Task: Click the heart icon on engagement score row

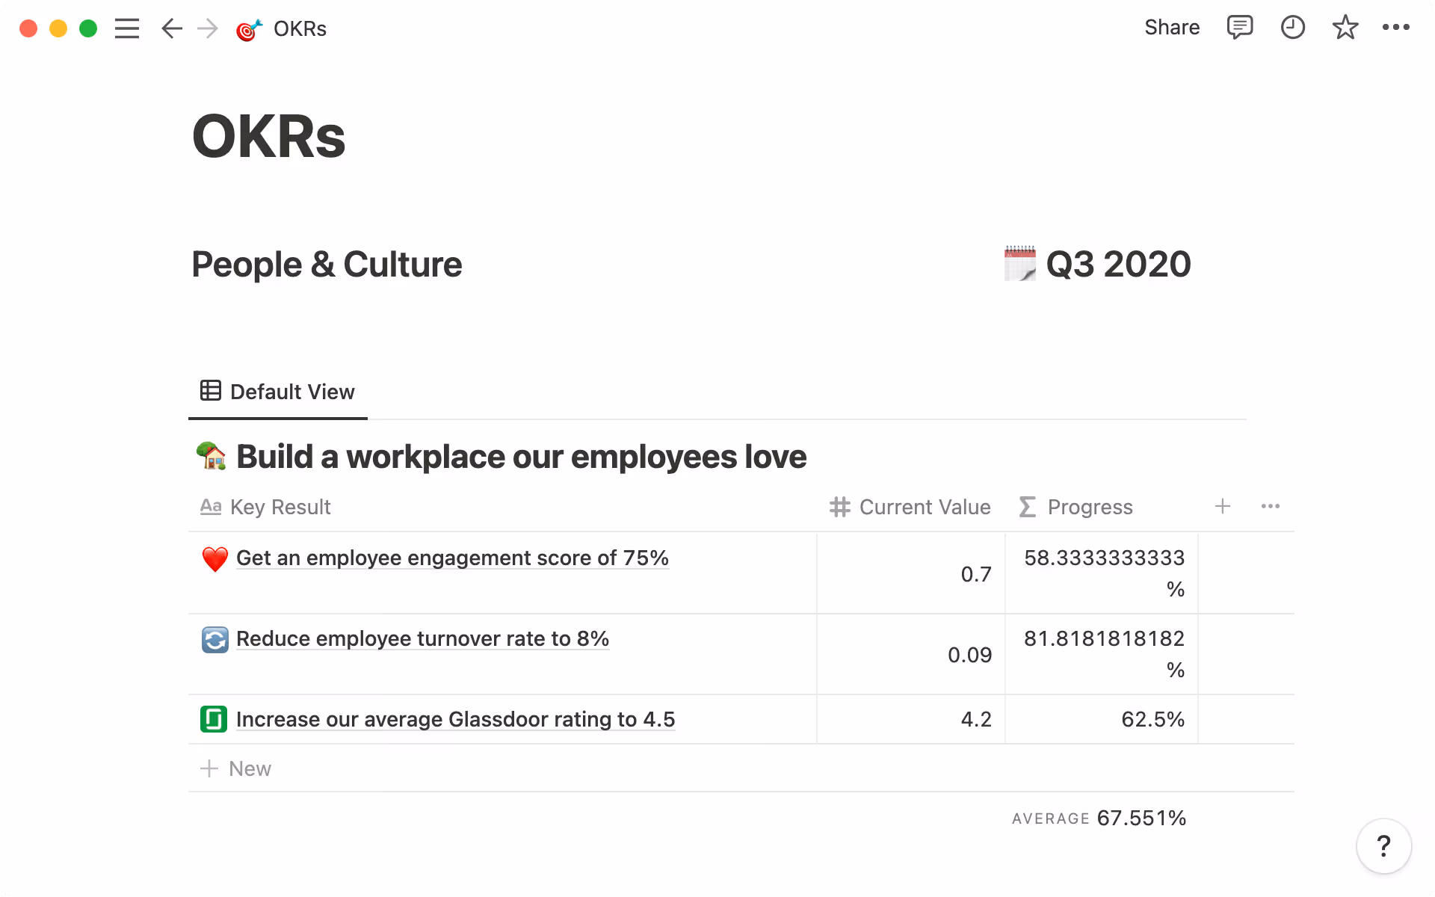Action: pos(214,558)
